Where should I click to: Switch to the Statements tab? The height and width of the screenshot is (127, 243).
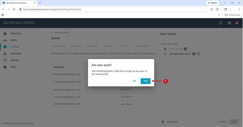coord(92,46)
